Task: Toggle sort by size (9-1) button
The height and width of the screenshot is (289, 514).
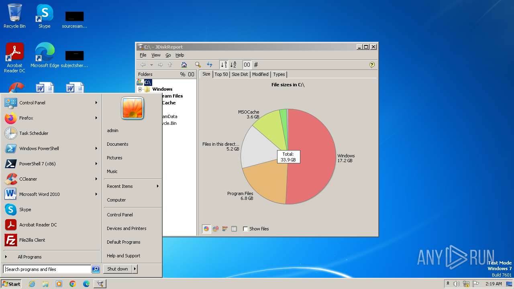Action: pyautogui.click(x=224, y=65)
